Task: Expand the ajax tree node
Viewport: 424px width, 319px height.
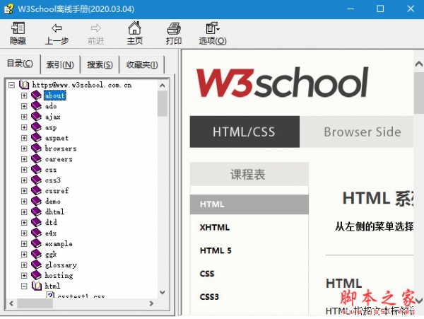Action: tap(24, 117)
